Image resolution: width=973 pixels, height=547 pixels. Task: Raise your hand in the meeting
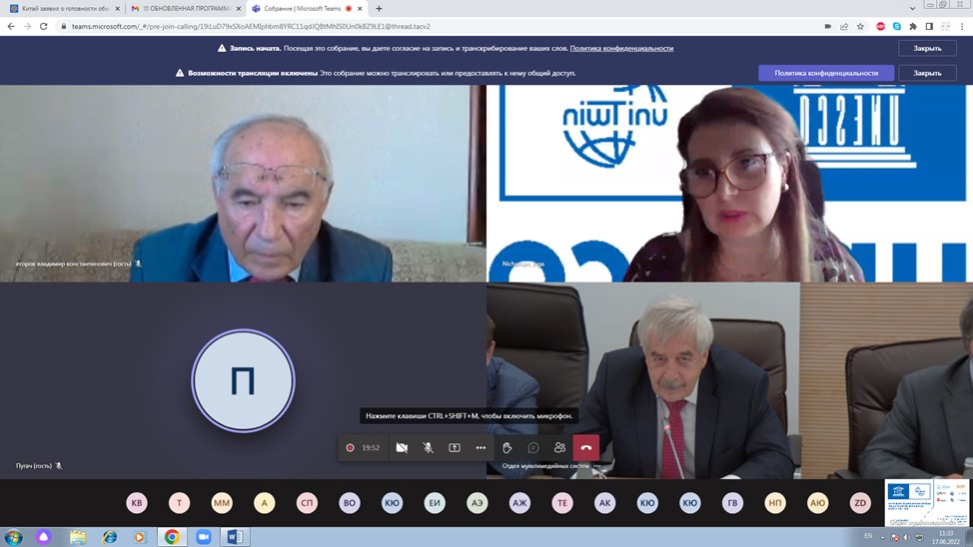507,448
